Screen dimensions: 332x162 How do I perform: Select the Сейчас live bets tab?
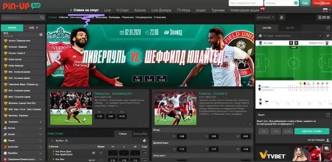123,134
